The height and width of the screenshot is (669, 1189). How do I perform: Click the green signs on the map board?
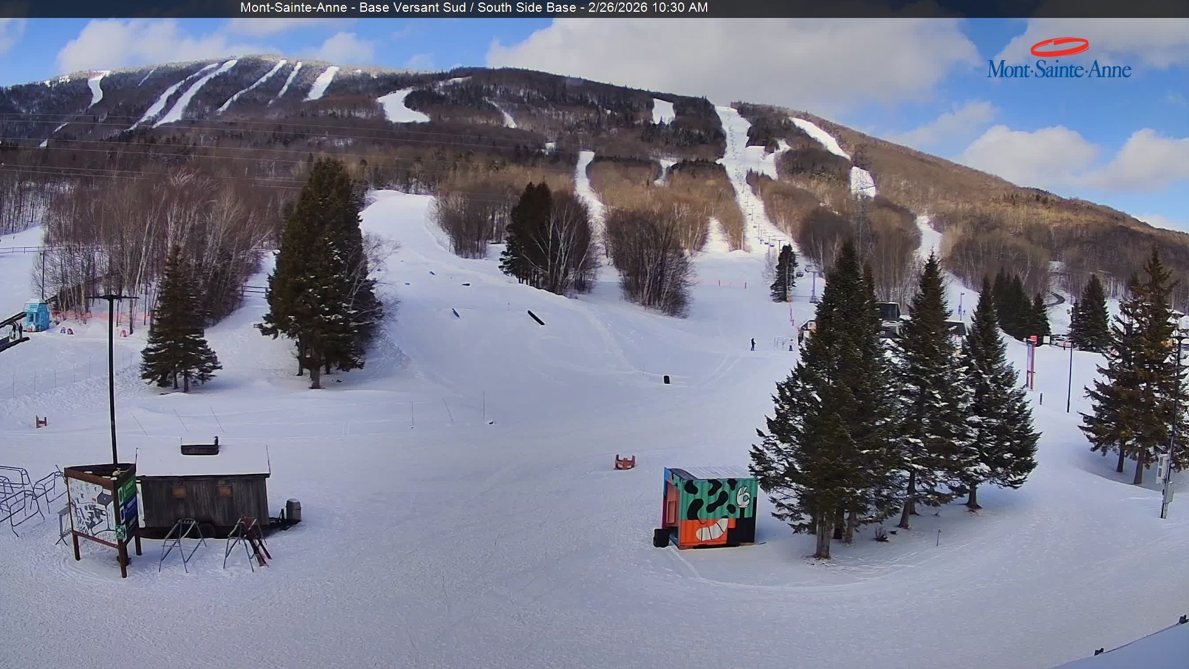128,502
